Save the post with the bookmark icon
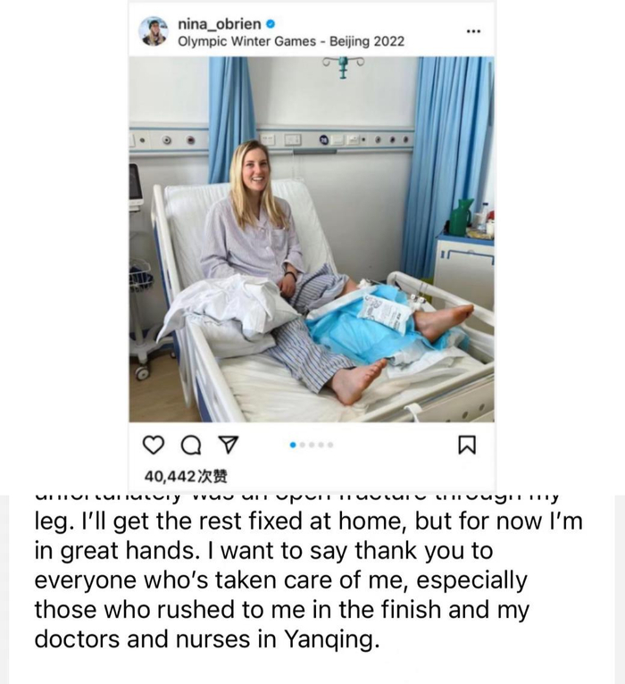The image size is (625, 684). pos(467,446)
